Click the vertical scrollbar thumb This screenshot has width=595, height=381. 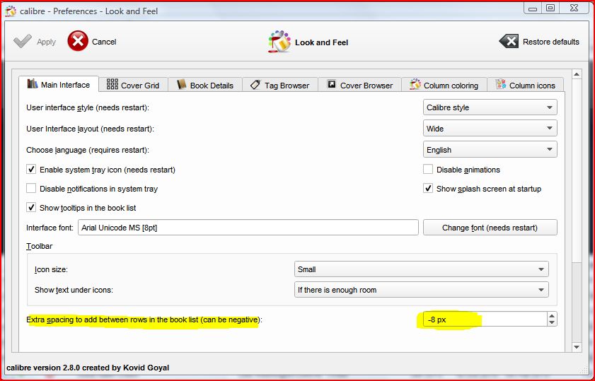[577, 170]
